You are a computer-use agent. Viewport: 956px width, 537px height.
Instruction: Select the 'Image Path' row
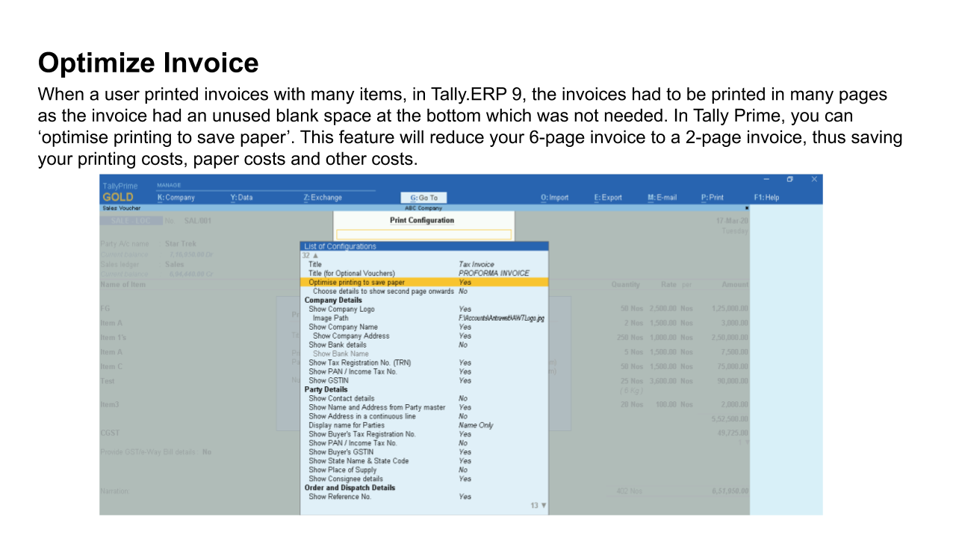pyautogui.click(x=424, y=318)
